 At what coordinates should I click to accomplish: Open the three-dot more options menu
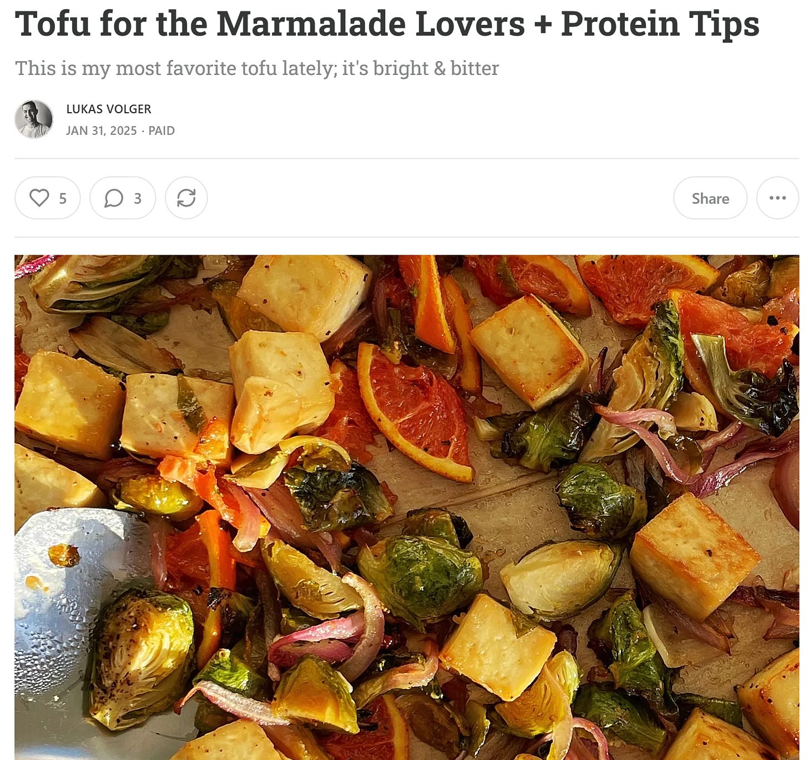pos(777,198)
